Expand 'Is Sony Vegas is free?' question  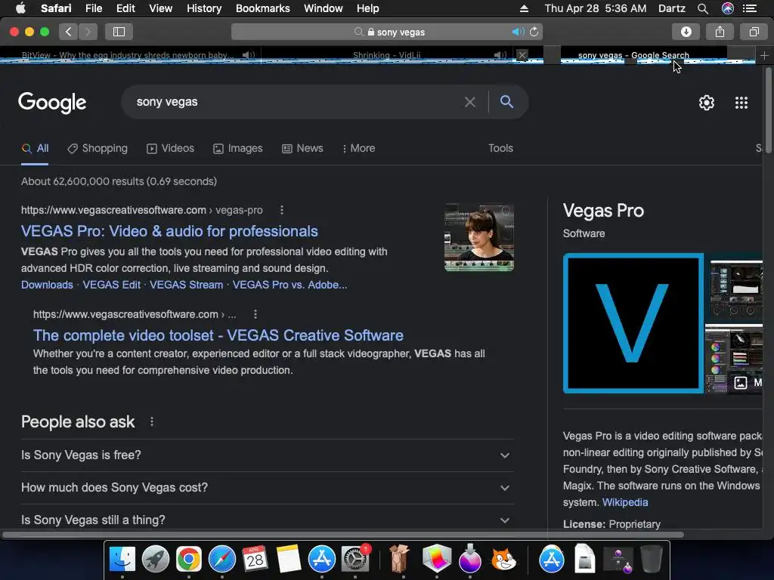click(x=267, y=455)
